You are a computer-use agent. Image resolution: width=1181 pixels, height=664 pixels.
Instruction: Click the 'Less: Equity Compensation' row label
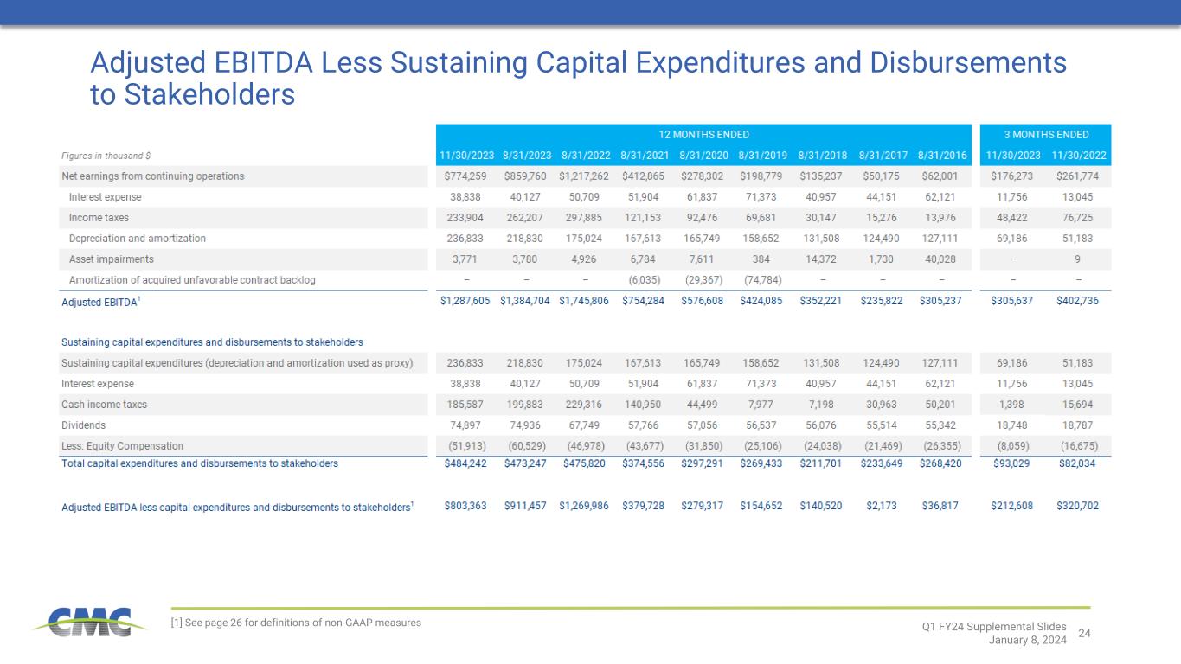pos(122,446)
